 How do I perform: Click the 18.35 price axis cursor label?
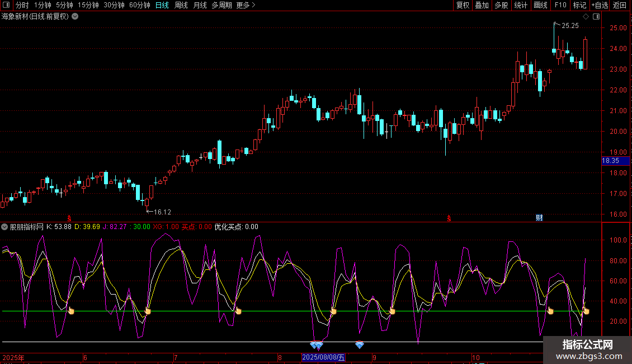[x=615, y=161]
